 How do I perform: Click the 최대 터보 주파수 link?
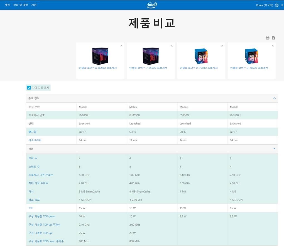click(38, 183)
